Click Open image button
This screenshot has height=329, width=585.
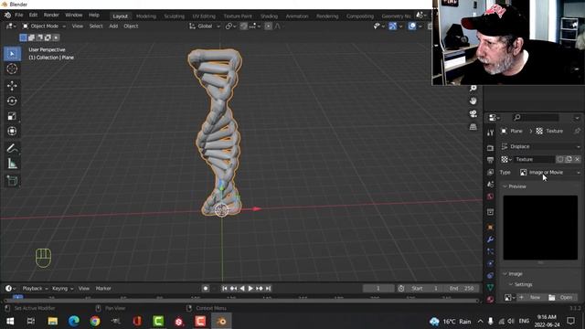(x=562, y=298)
